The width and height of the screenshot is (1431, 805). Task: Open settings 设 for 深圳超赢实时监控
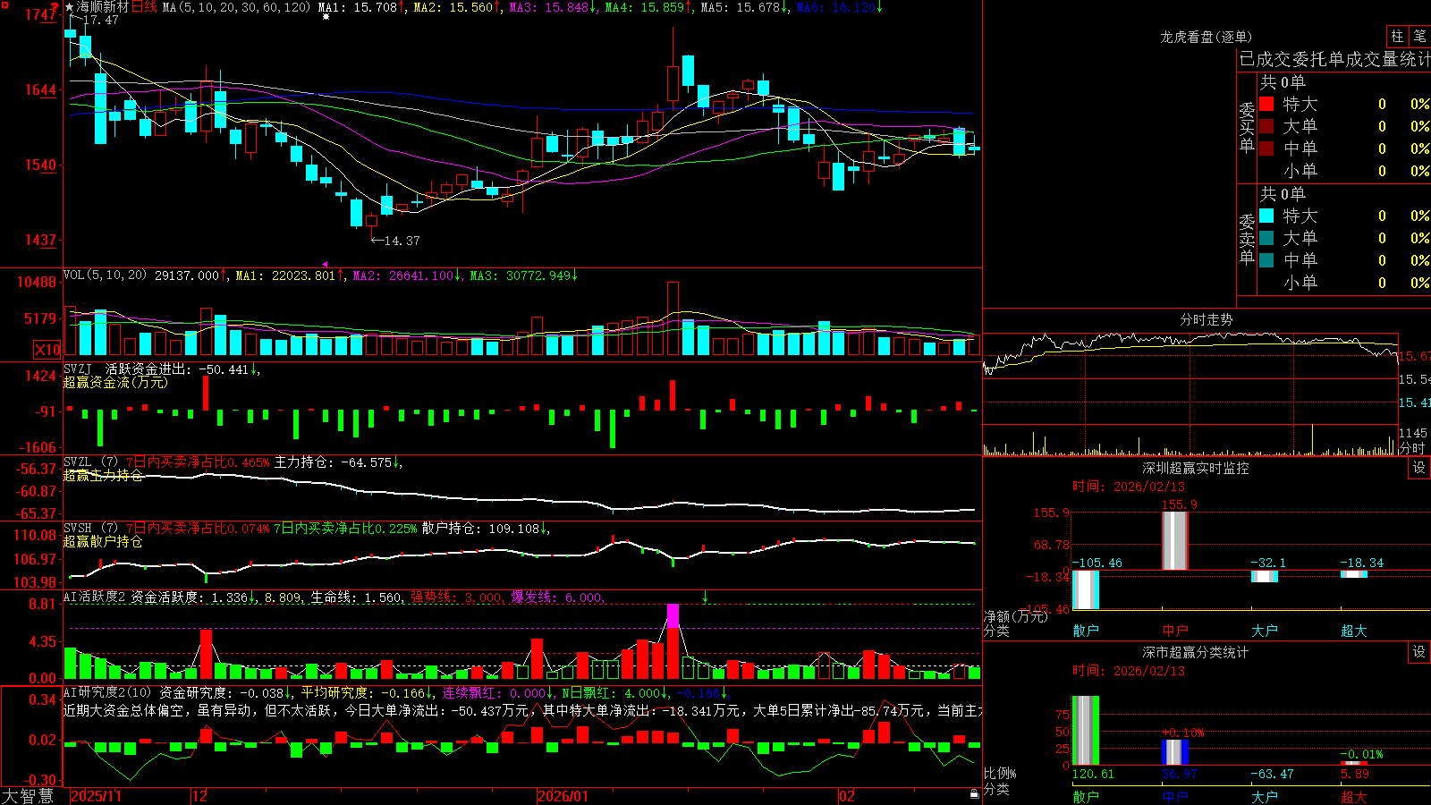click(x=1419, y=468)
